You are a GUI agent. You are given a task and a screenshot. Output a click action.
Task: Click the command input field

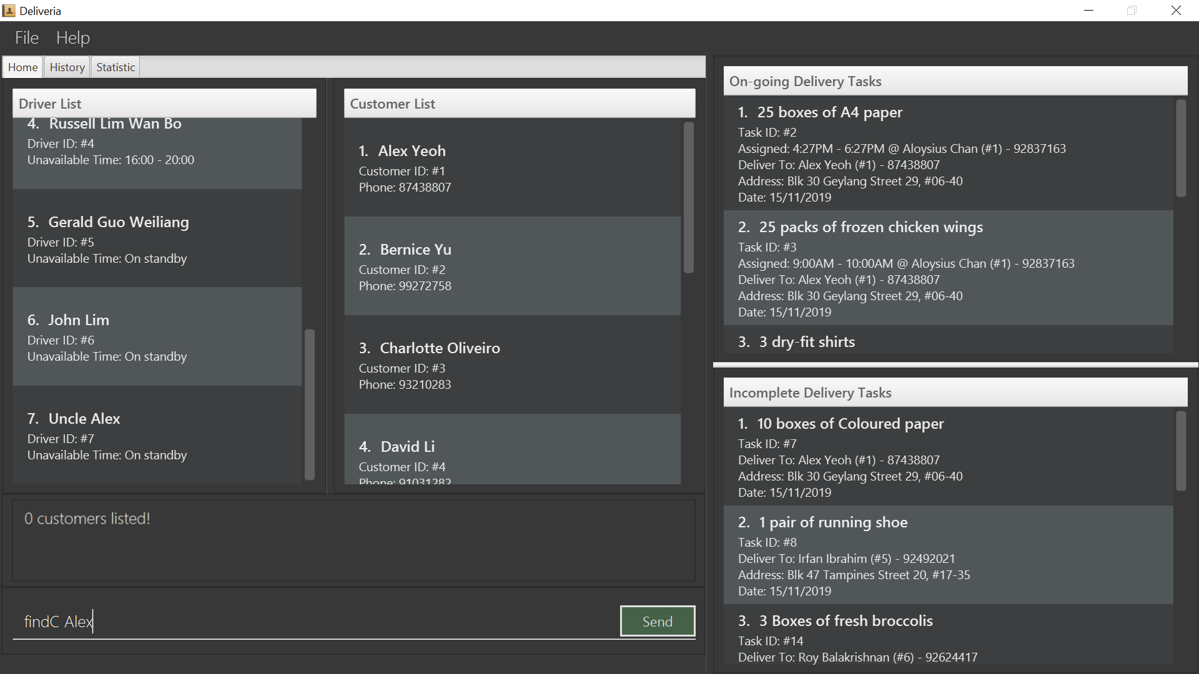(312, 622)
